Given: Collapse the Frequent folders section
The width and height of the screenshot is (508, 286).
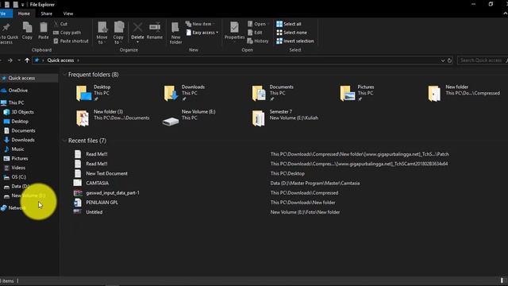Looking at the screenshot, I should tap(64, 75).
